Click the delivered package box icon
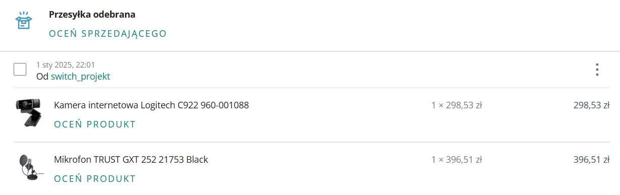Viewport: 620px width, 195px height. pyautogui.click(x=23, y=21)
